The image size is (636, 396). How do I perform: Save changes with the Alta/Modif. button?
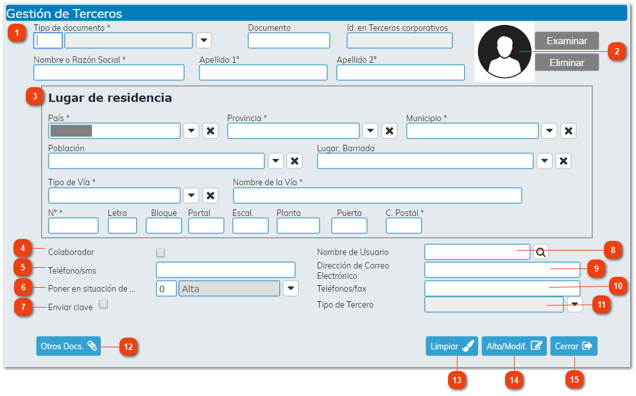(513, 345)
